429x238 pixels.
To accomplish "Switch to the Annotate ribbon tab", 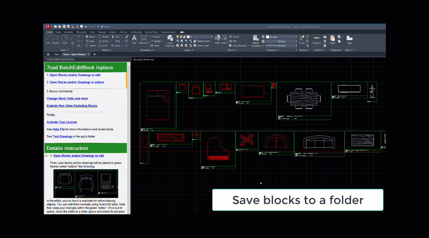I will point(69,32).
